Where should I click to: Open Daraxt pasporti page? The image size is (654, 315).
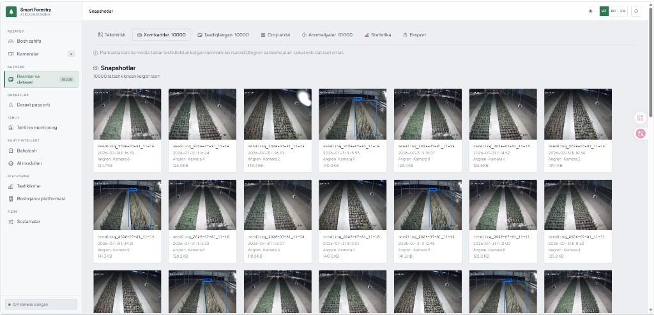click(x=41, y=105)
